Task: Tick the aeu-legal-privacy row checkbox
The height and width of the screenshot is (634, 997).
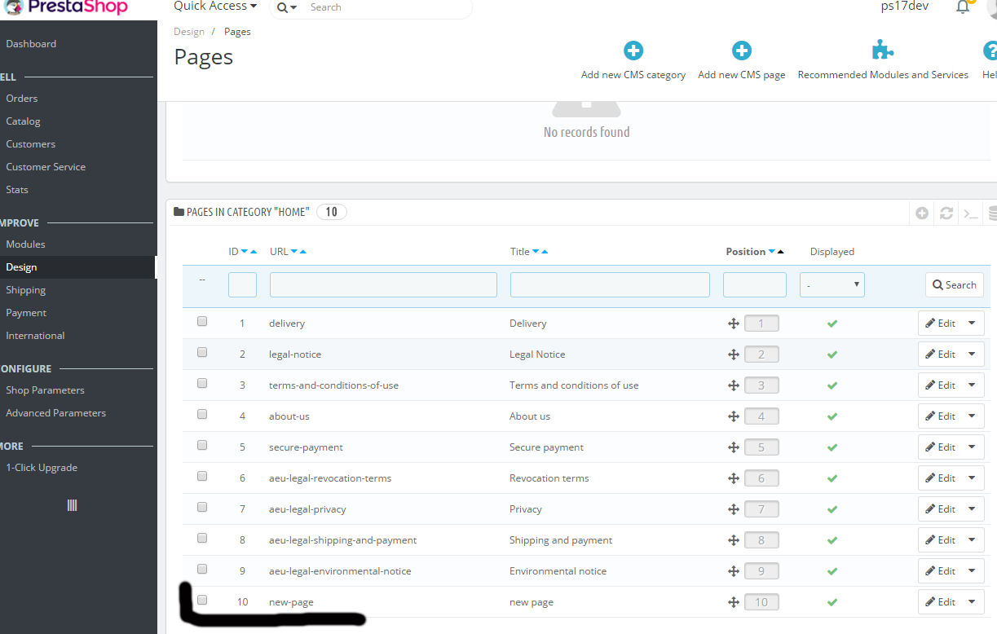Action: (x=202, y=507)
